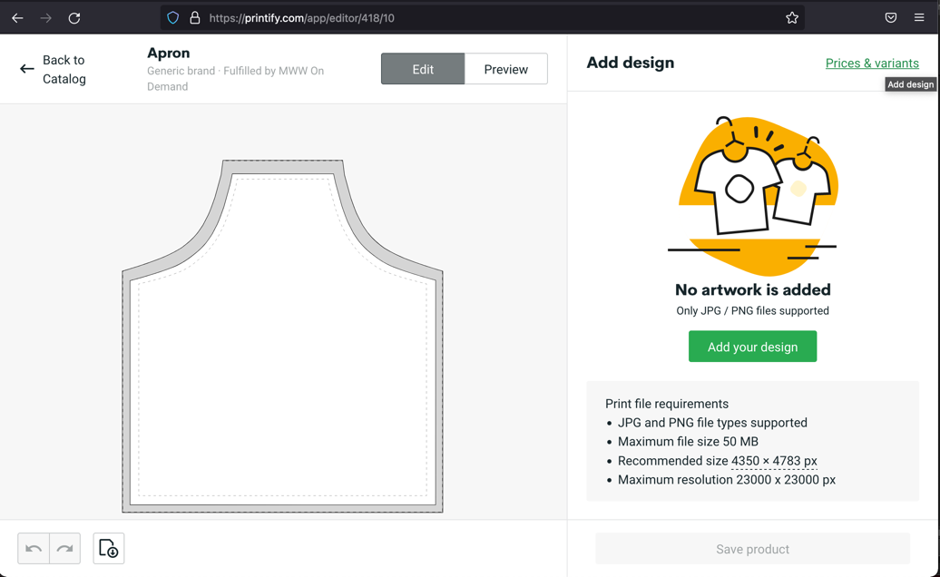This screenshot has height=577, width=940.
Task: Click the 'Add design' panel heading
Action: (x=630, y=63)
